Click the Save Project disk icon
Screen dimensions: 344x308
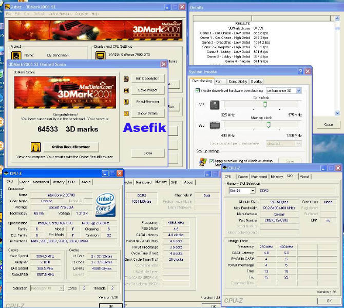click(x=126, y=90)
